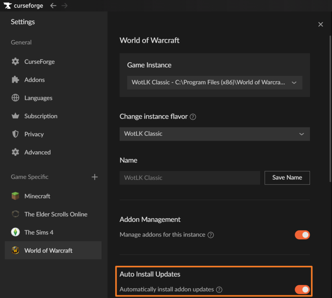Click the Game Specific section label
332x298 pixels.
(x=30, y=177)
